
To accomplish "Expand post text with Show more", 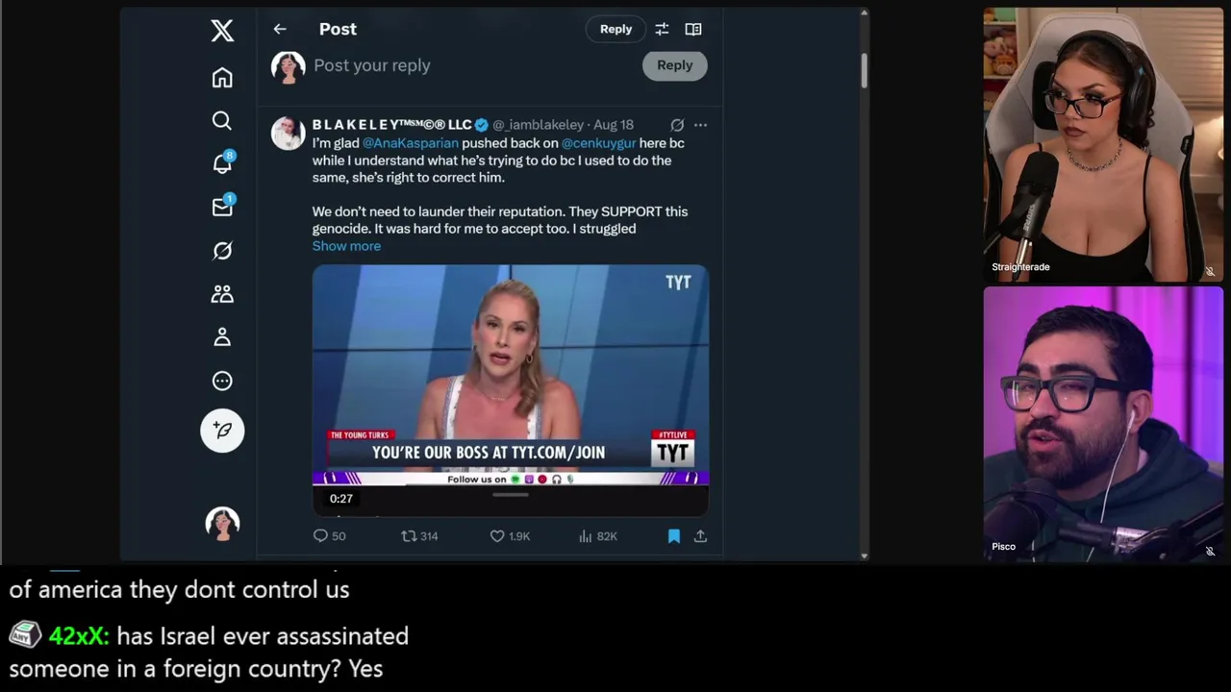I will (x=346, y=246).
